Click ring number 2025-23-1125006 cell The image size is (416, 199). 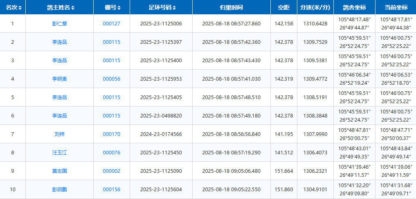point(161,24)
